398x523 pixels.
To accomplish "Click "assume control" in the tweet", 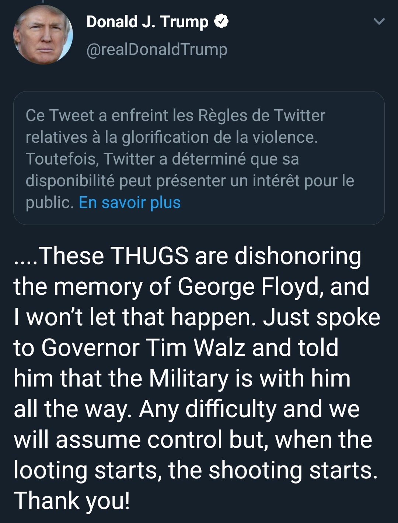I will point(139,440).
